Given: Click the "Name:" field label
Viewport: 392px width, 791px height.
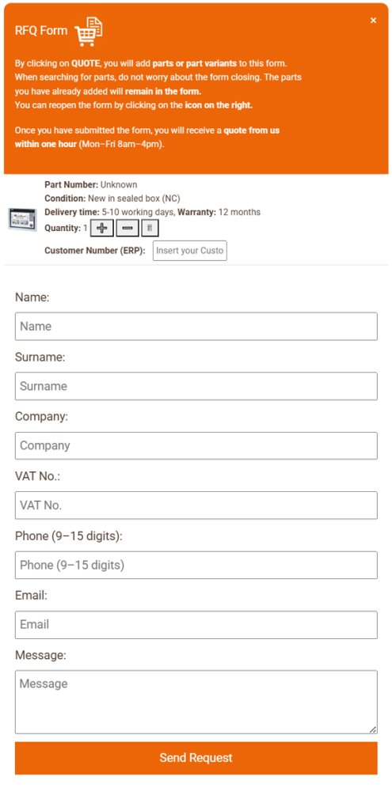Looking at the screenshot, I should tap(32, 297).
